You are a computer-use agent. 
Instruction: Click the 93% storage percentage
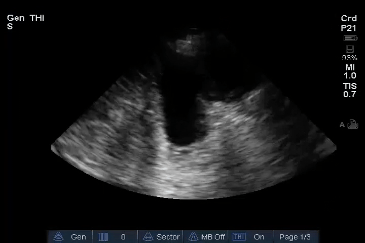tap(349, 58)
